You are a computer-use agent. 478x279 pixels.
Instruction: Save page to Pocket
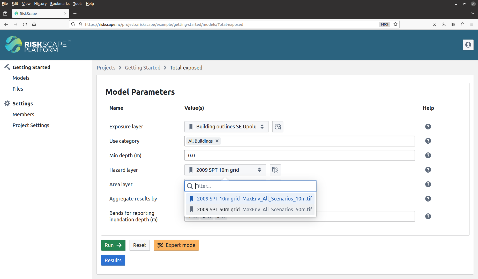[x=435, y=24]
